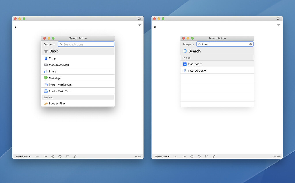Click the undo arrow icon in the status bar
The width and height of the screenshot is (295, 183).
point(60,156)
